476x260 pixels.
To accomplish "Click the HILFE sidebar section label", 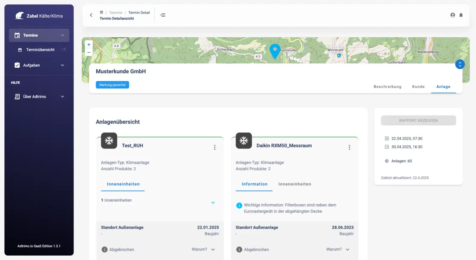I will point(15,82).
